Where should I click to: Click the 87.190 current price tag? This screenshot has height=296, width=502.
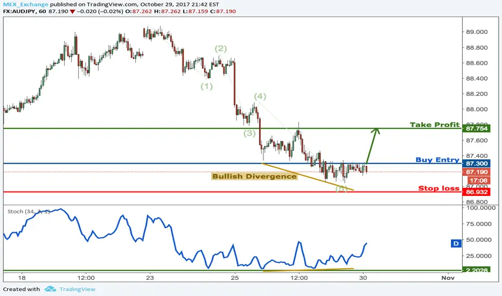point(476,172)
